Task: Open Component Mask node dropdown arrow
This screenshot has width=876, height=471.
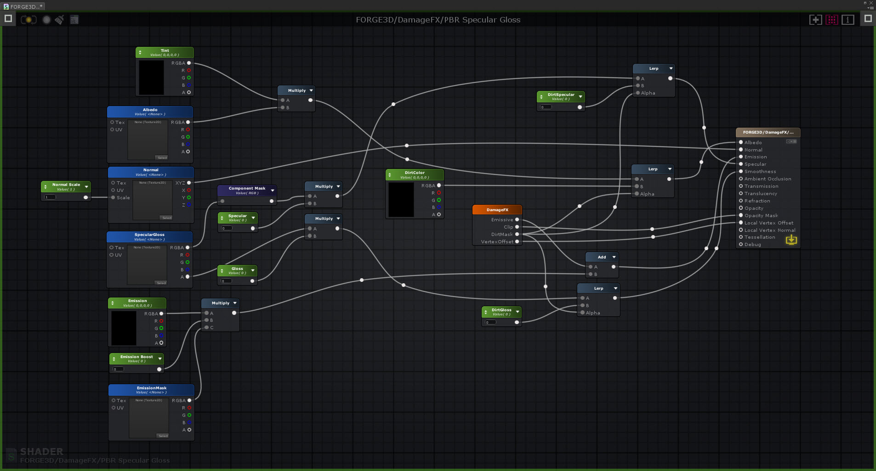Action: click(273, 191)
